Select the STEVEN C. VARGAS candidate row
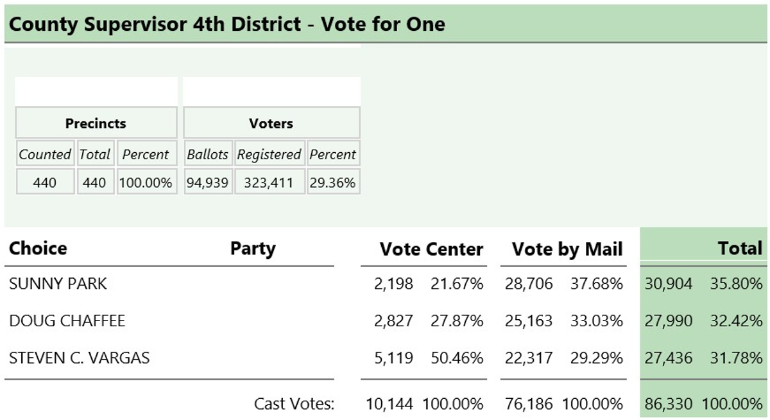The height and width of the screenshot is (420, 770). (x=386, y=358)
